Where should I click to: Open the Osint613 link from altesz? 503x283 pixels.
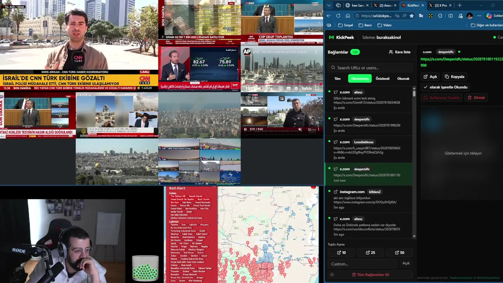[367, 103]
